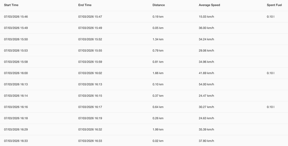Select the trip starting at 15:46

16,17
